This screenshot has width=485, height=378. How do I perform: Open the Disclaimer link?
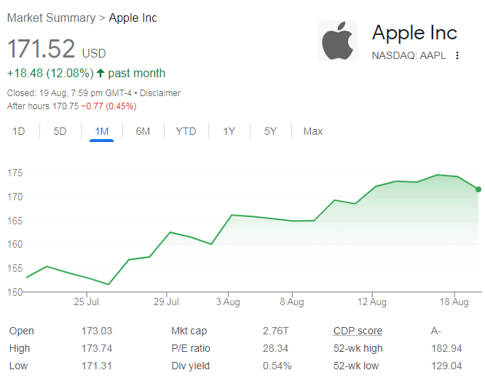160,92
